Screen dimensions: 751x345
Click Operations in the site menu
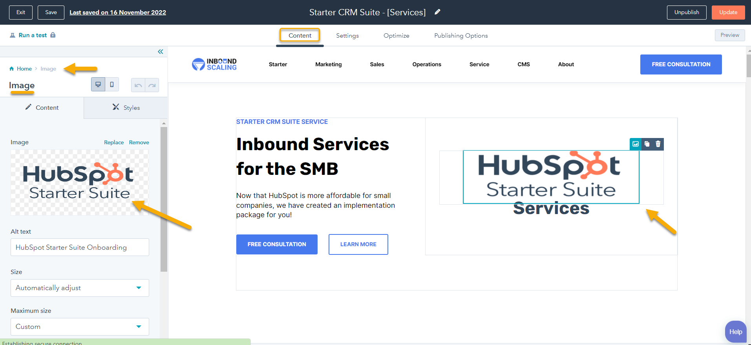[427, 64]
